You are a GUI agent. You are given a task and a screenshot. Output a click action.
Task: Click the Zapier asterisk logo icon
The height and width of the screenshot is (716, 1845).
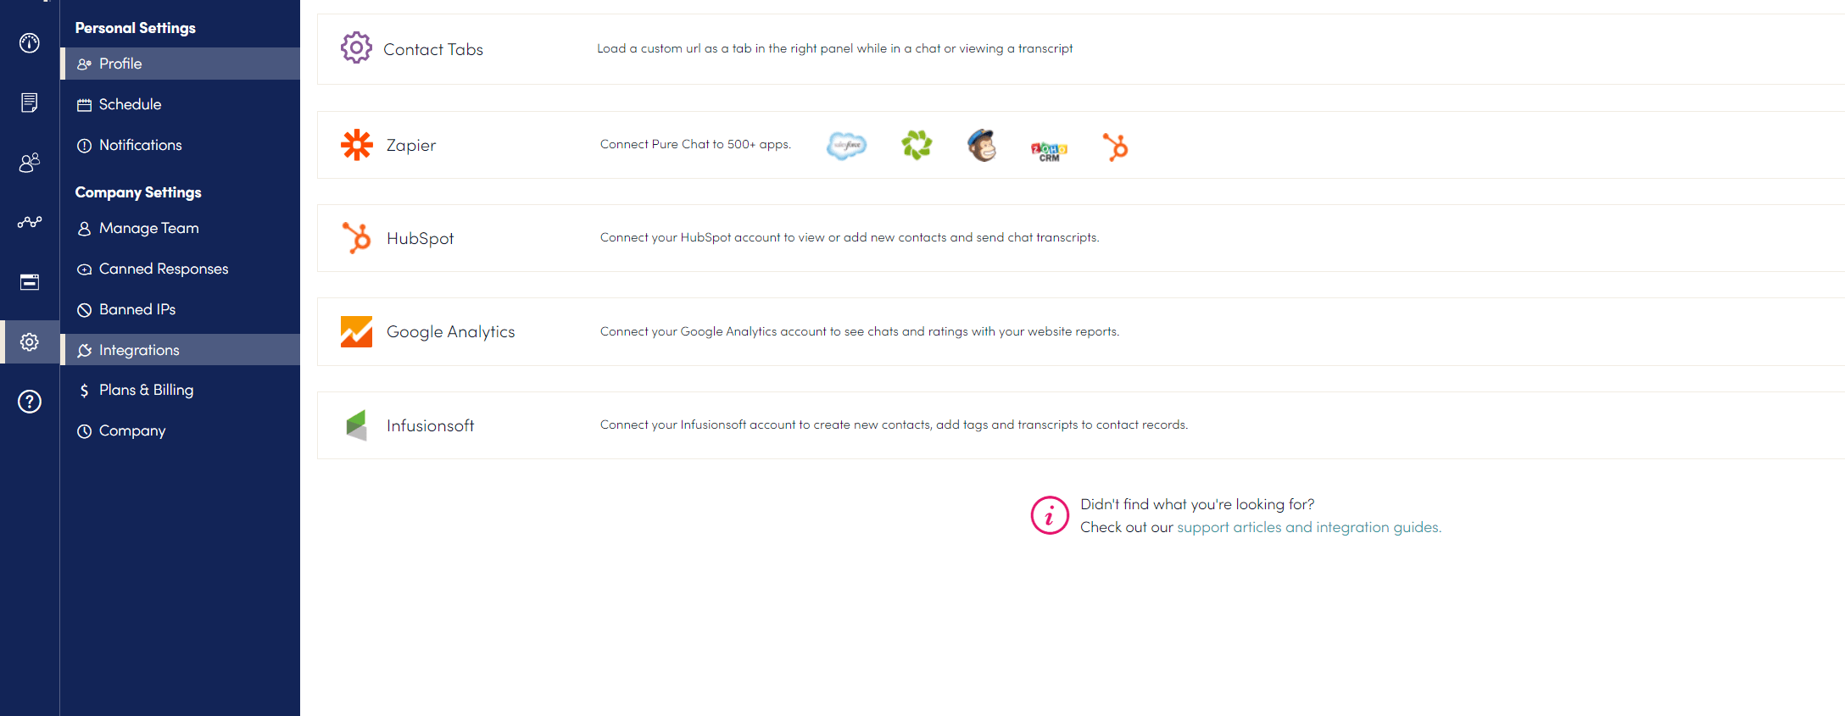coord(357,145)
